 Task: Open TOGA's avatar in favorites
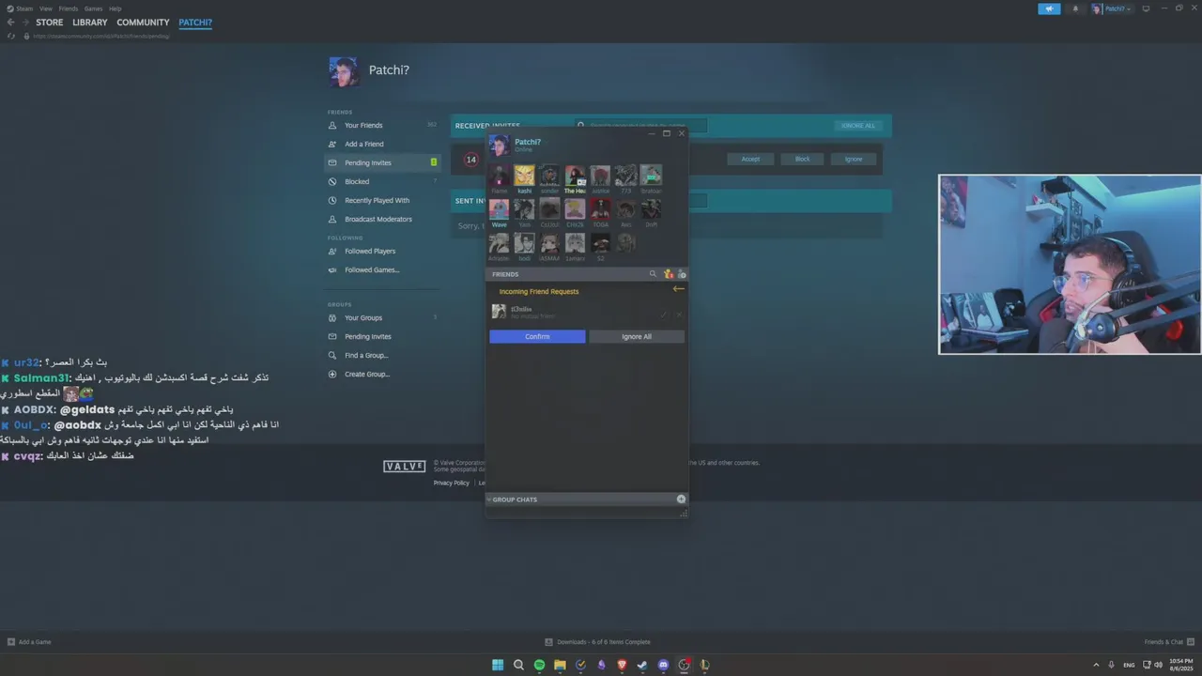[600, 209]
